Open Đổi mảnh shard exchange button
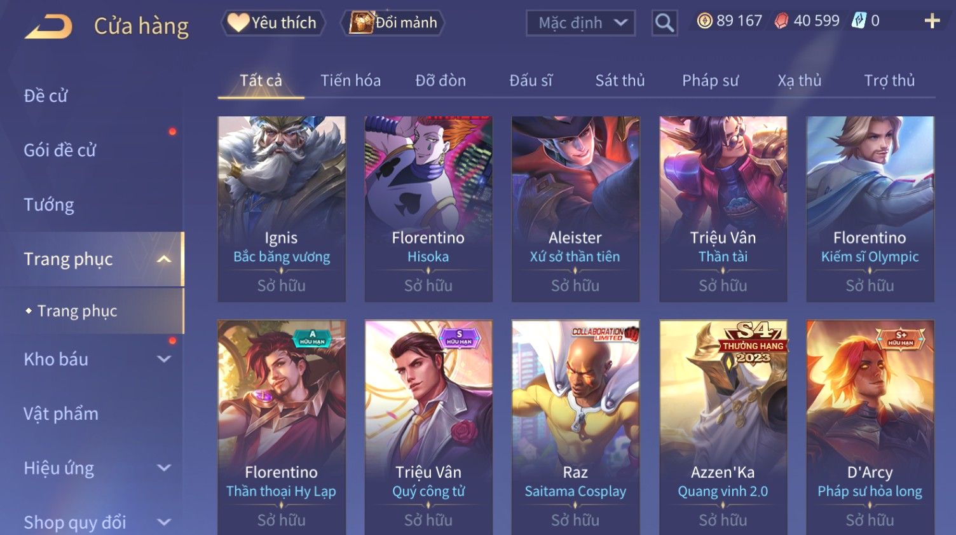This screenshot has height=535, width=956. [x=392, y=23]
